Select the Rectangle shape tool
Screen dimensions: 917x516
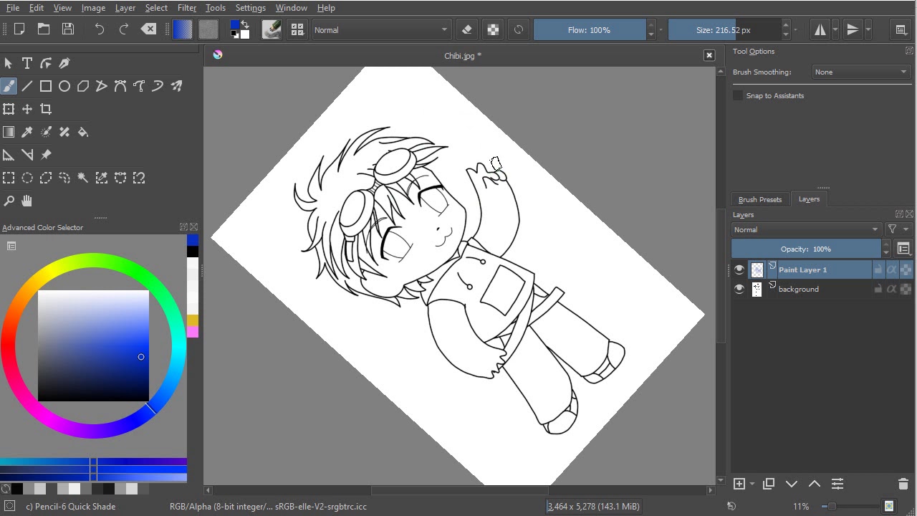46,86
